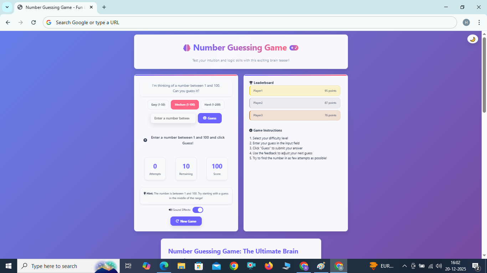The width and height of the screenshot is (487, 273).
Task: Click the brain icon in the game title
Action: 187,47
